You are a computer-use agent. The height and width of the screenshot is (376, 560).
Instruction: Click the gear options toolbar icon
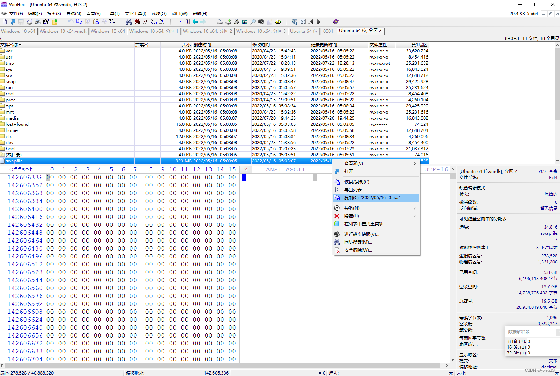coord(277,22)
